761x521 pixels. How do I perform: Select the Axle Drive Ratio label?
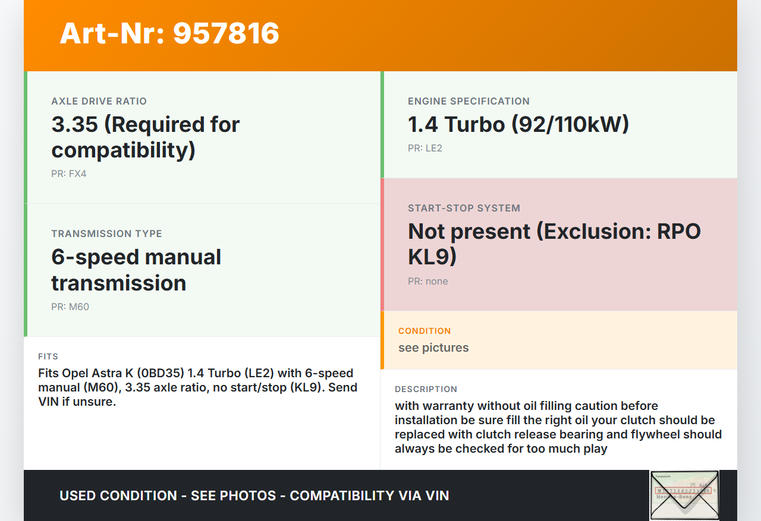pyautogui.click(x=99, y=101)
